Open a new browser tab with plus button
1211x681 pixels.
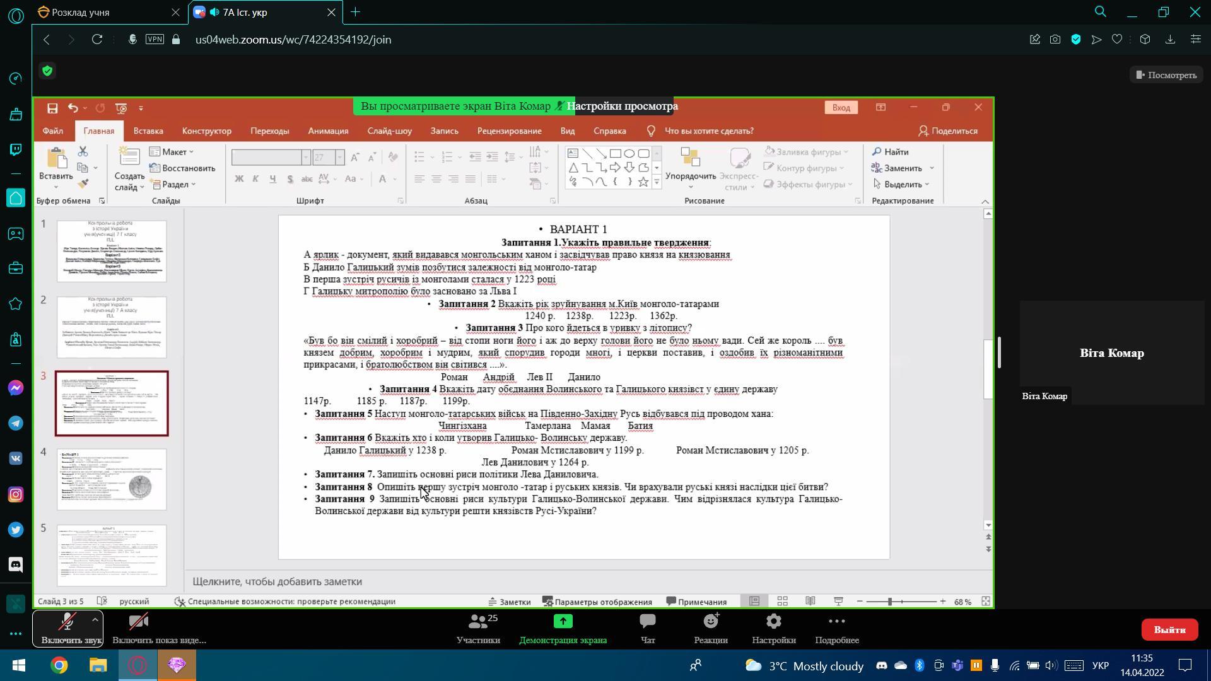click(355, 12)
